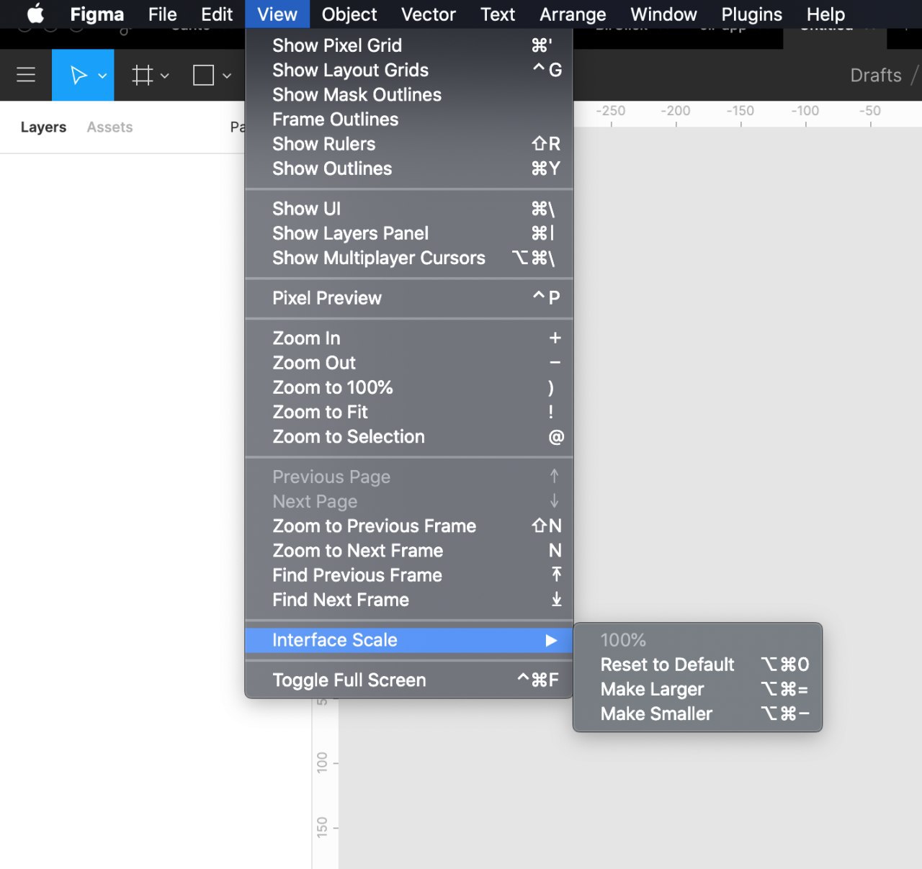This screenshot has width=922, height=869.
Task: Choose Zoom to Fit
Action: [x=409, y=412]
